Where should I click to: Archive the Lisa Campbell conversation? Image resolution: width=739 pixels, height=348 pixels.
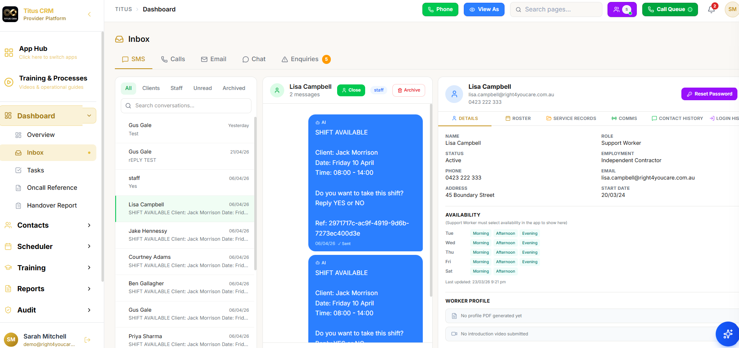pyautogui.click(x=409, y=90)
